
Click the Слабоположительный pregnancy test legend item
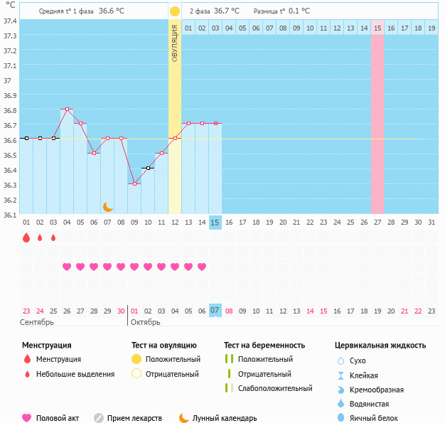[x=275, y=388]
